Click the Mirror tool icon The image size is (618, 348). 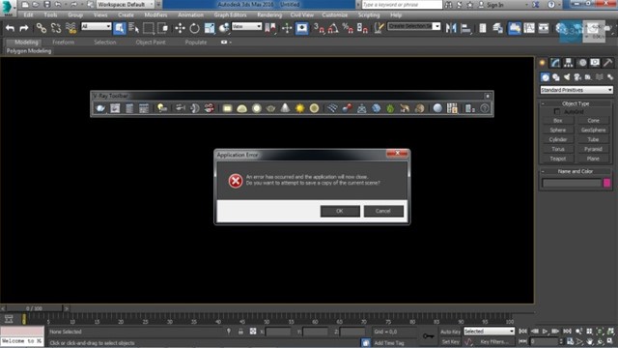pos(451,28)
